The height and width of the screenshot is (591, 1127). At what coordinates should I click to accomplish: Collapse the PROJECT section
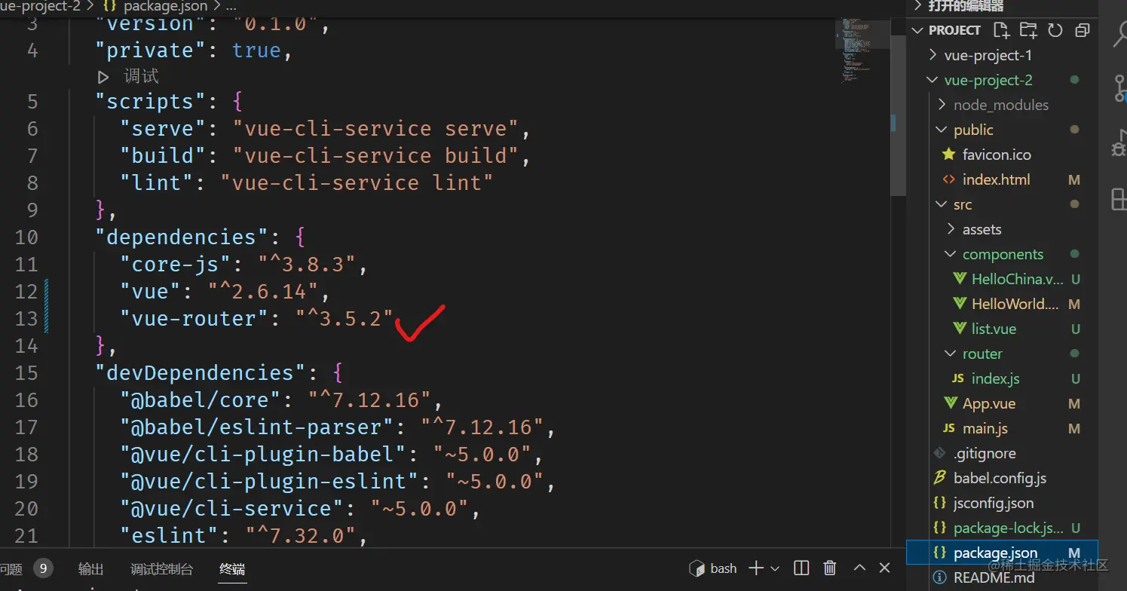pyautogui.click(x=917, y=30)
